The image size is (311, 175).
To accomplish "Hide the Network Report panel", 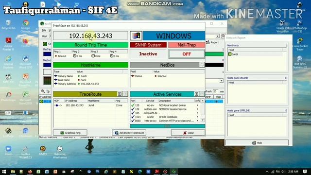I will tap(257, 142).
